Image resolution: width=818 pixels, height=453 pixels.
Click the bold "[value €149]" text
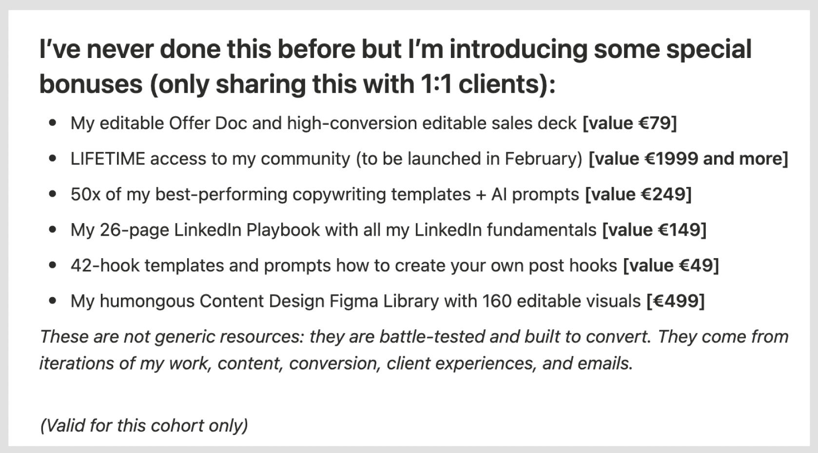[x=654, y=230]
